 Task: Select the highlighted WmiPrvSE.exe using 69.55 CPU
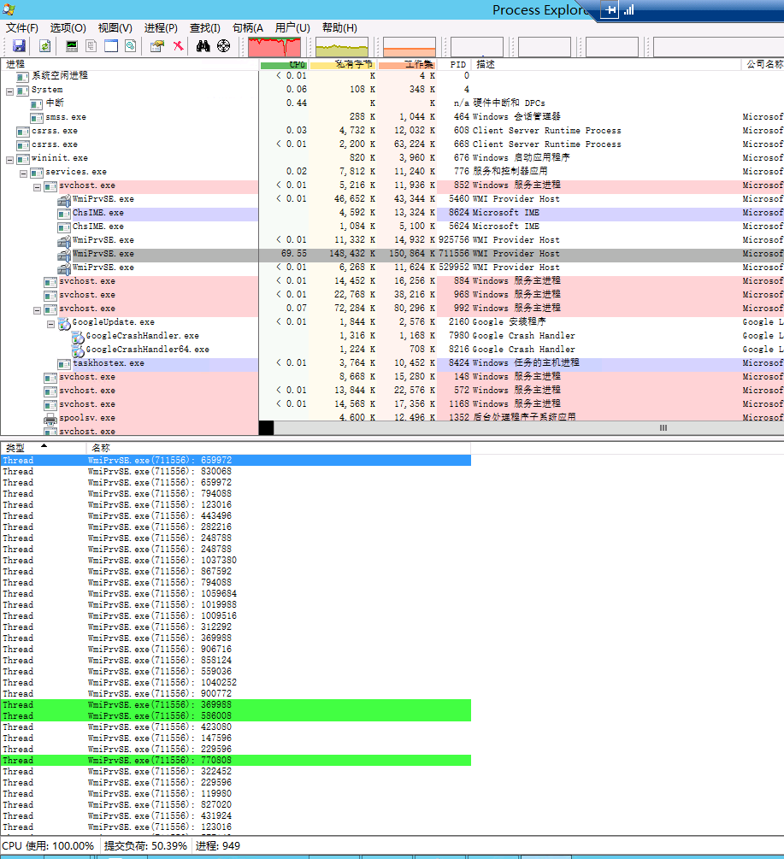(x=392, y=254)
